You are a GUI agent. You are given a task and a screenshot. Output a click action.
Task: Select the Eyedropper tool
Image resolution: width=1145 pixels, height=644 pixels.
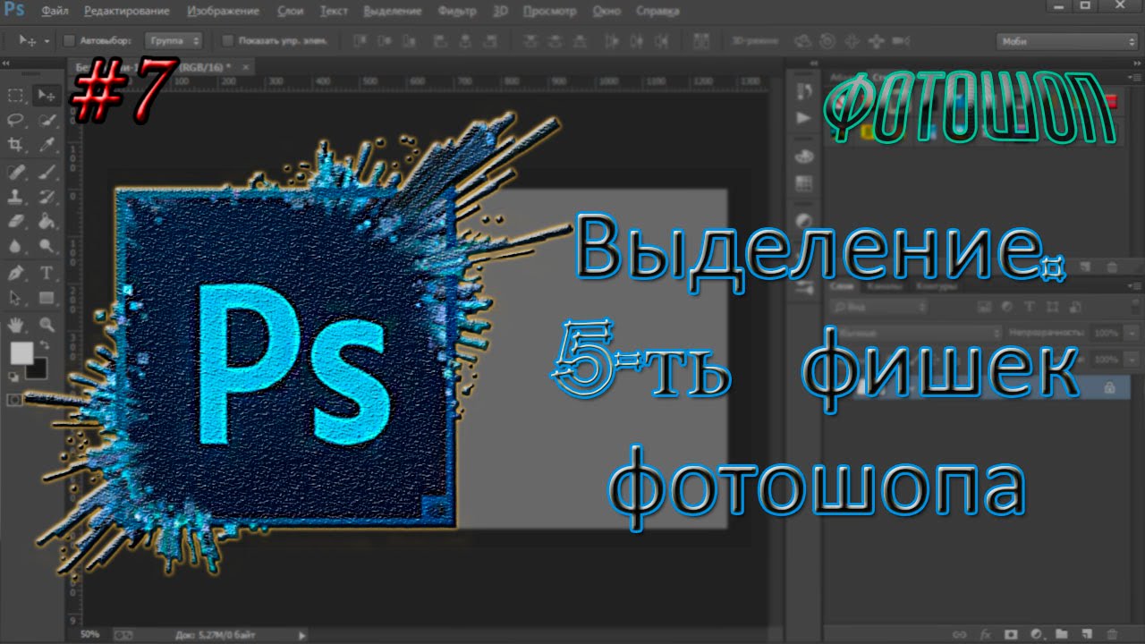click(x=46, y=145)
